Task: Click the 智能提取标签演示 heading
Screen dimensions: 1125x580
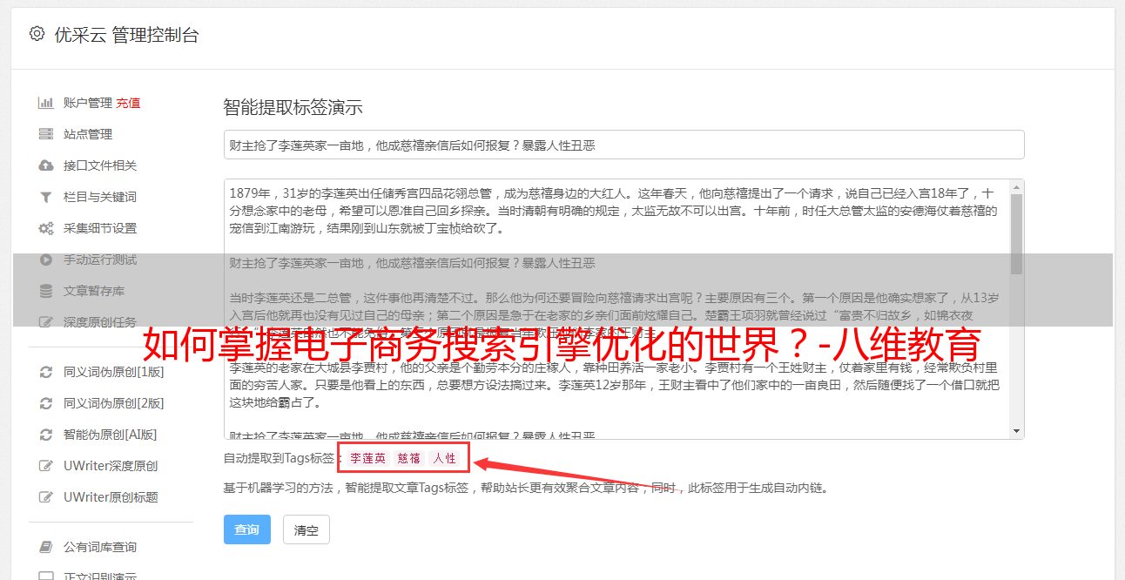Action: pyautogui.click(x=293, y=108)
